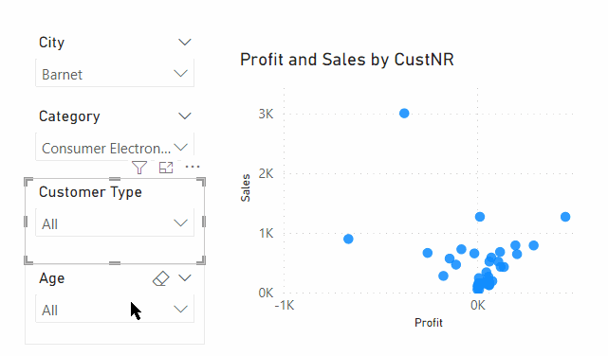This screenshot has height=356, width=608.
Task: Open the filter icon above Customer Type
Action: tap(139, 168)
